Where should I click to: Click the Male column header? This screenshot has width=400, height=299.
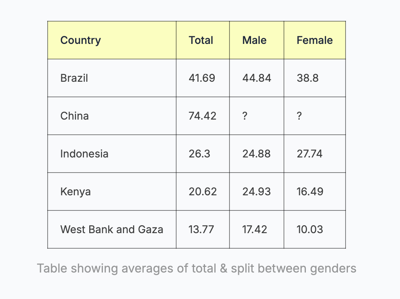click(x=254, y=40)
